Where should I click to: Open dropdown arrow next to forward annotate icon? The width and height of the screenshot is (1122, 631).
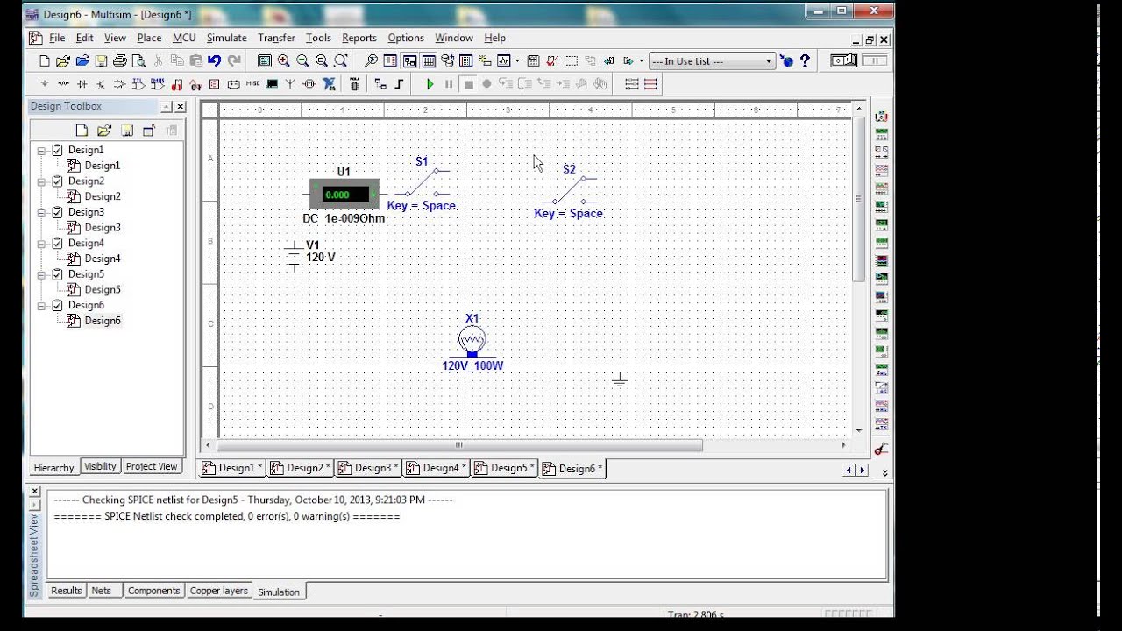[x=642, y=61]
